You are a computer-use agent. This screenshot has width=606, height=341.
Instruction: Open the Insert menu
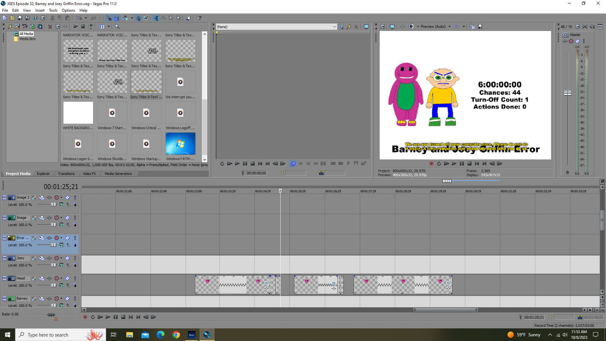40,10
